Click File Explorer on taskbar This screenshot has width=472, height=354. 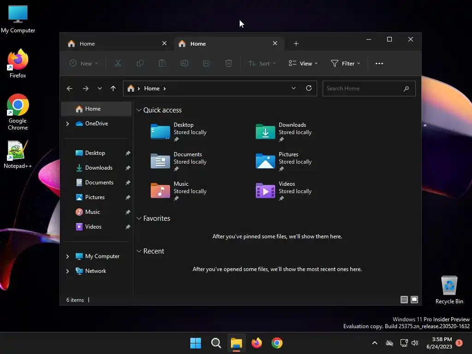pyautogui.click(x=236, y=343)
